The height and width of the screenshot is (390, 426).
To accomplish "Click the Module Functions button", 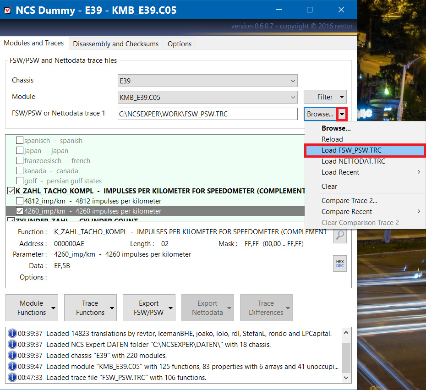I will click(32, 308).
